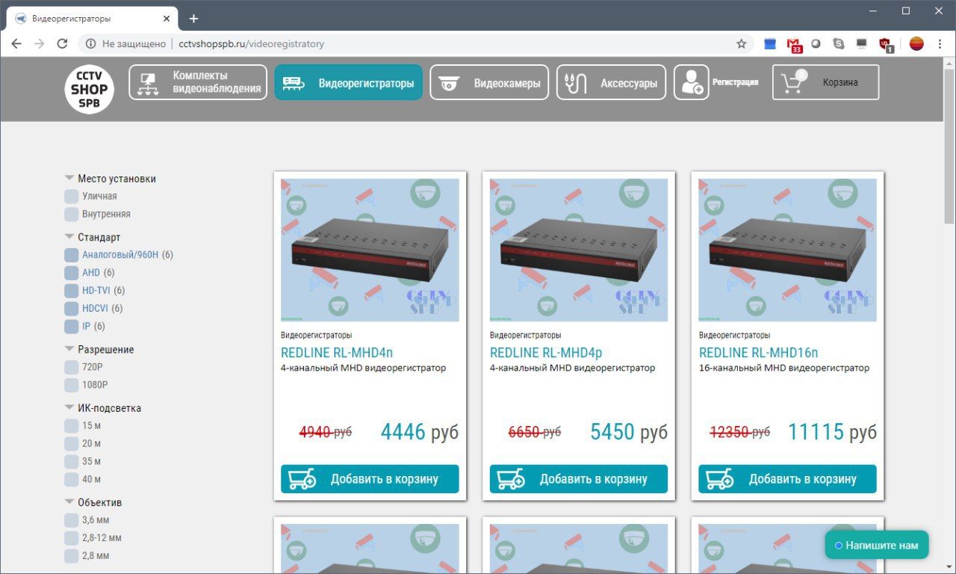Viewport: 956px width, 574px height.
Task: Check the 15 м IR filter
Action: coord(71,425)
